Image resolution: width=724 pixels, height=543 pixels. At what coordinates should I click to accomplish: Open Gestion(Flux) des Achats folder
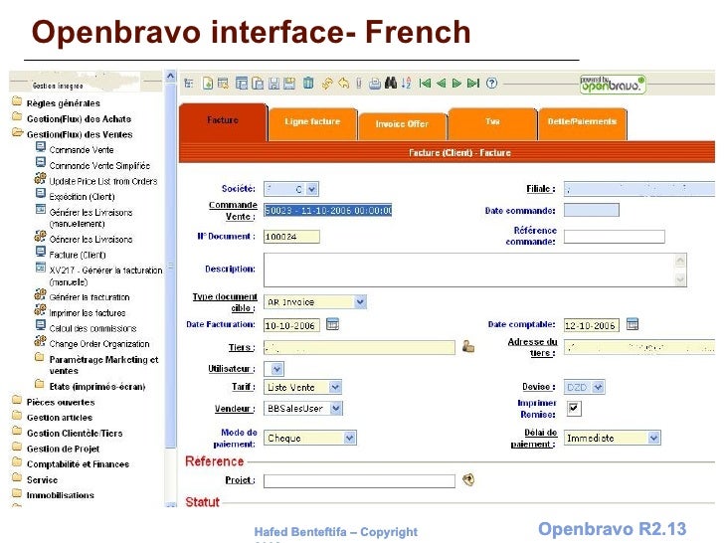(79, 119)
